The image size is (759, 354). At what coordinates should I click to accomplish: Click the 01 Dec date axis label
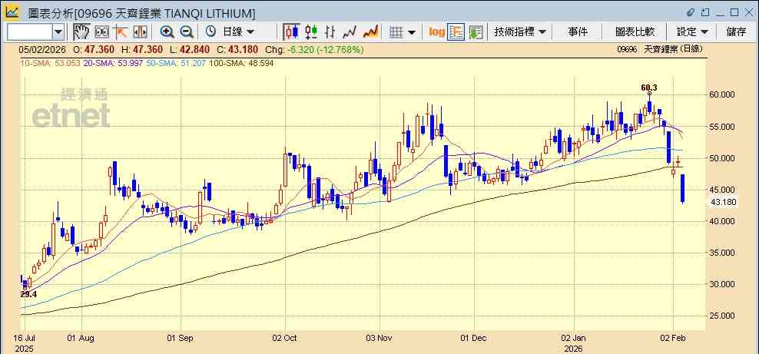tap(475, 338)
